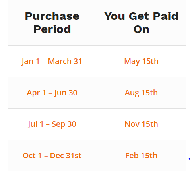The image size is (190, 175).
Task: Click the Nov 15th payment date
Action: 141,124
